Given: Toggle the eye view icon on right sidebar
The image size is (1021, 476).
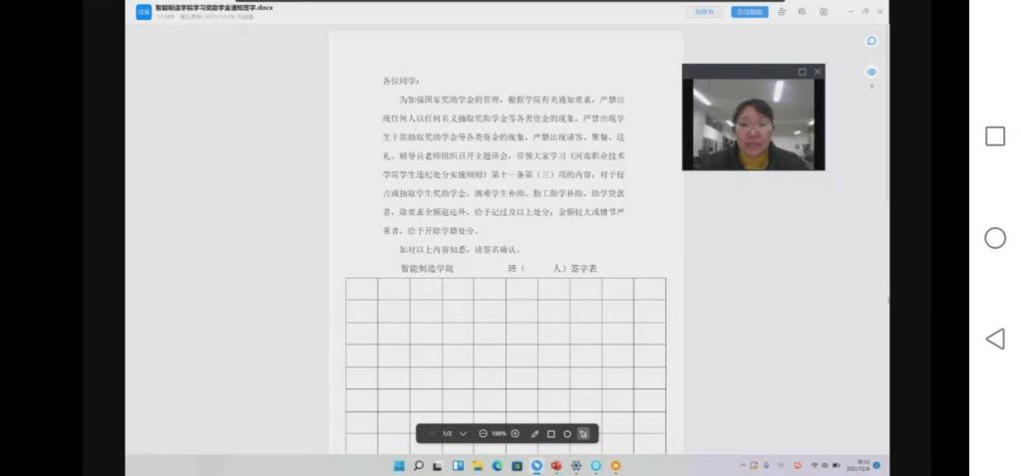Looking at the screenshot, I should coord(871,72).
